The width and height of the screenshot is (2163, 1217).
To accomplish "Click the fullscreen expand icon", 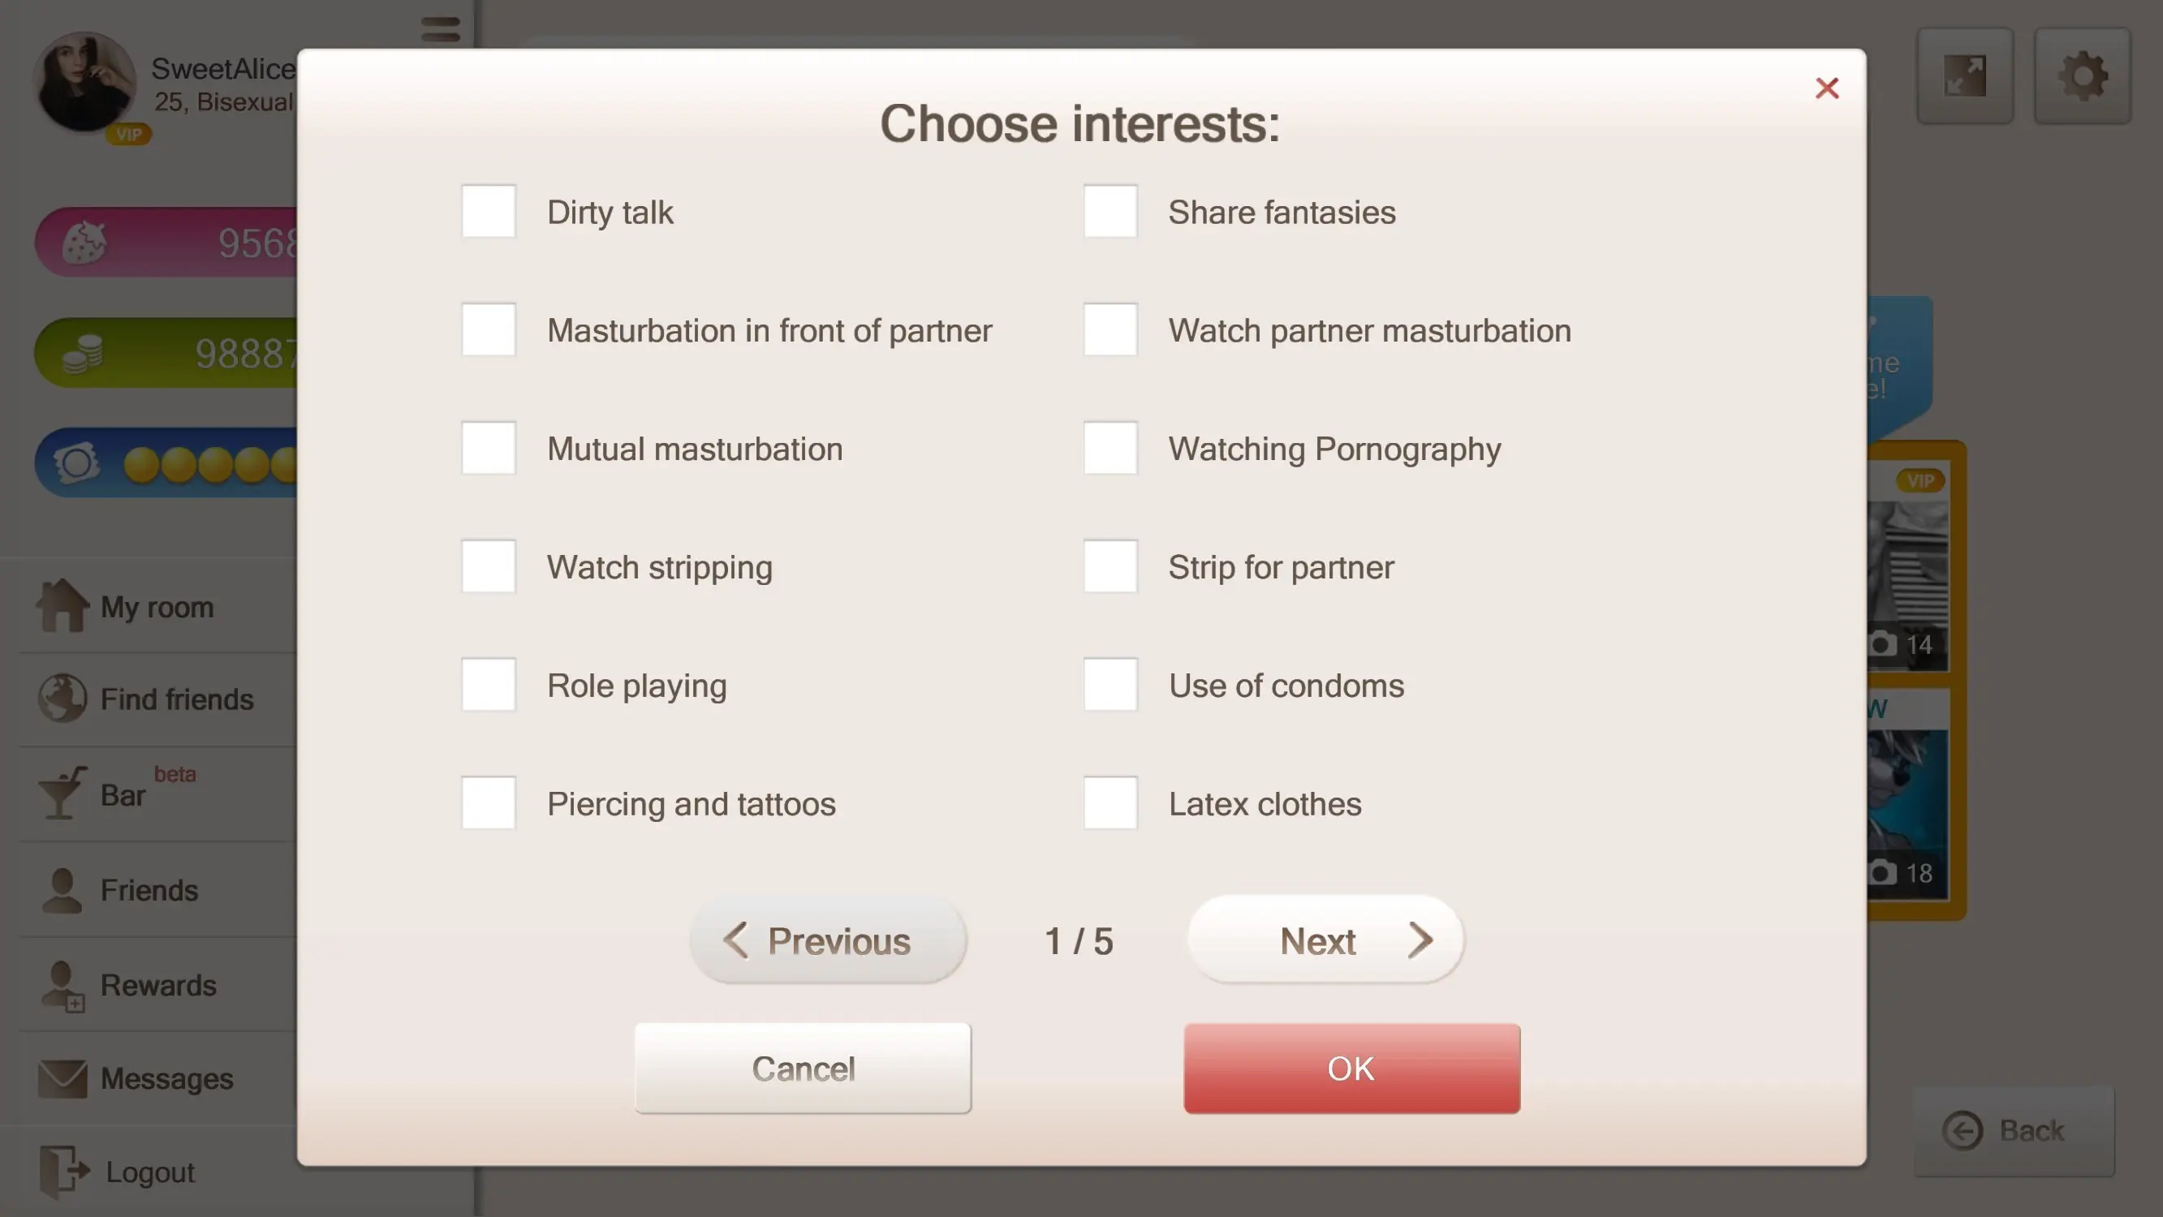I will [1965, 75].
